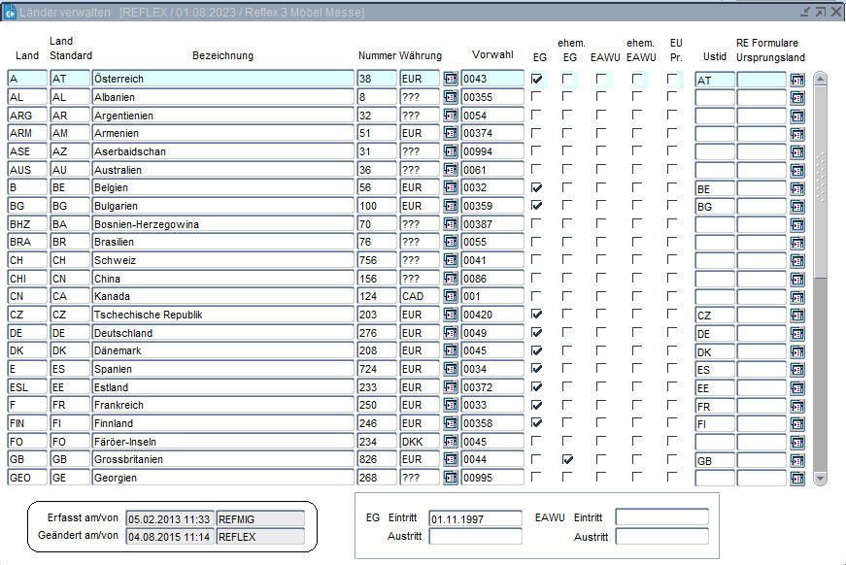The height and width of the screenshot is (565, 846).
Task: Uncheck EG checkbox for Bulgarien
Action: pos(537,206)
